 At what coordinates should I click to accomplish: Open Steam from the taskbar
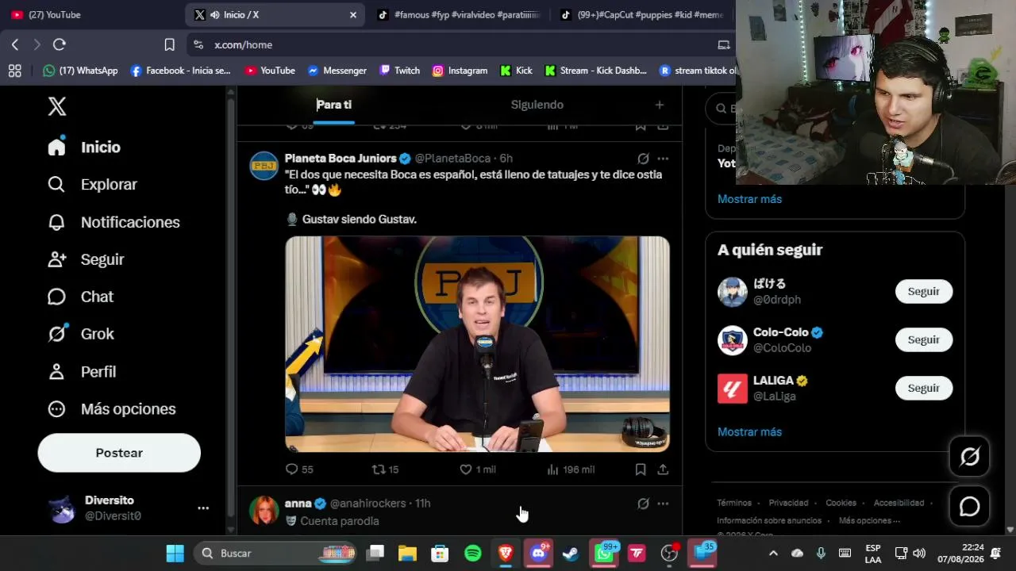(571, 554)
